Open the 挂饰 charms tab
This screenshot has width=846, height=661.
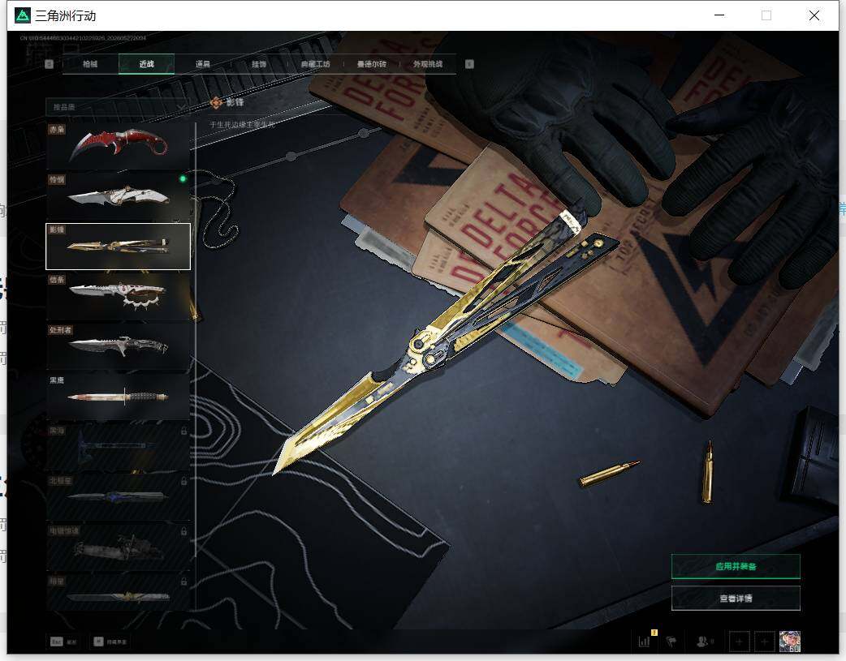259,64
